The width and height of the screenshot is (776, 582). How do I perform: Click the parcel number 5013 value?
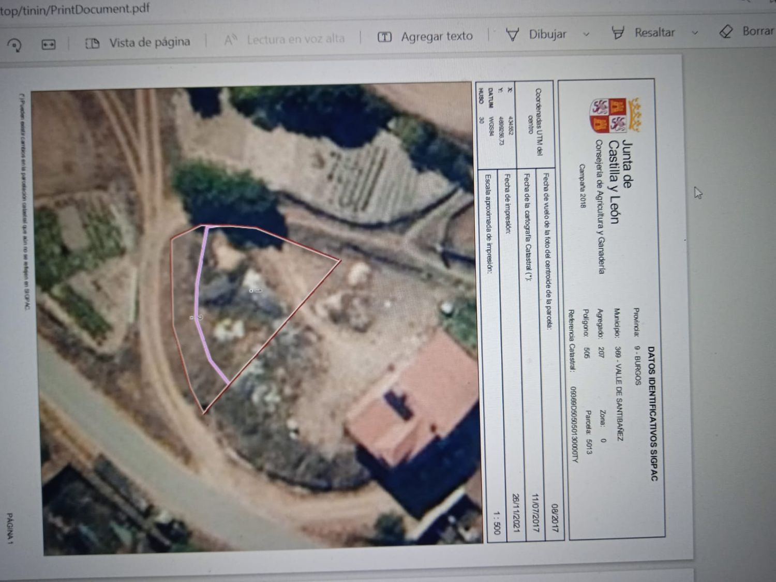point(589,446)
